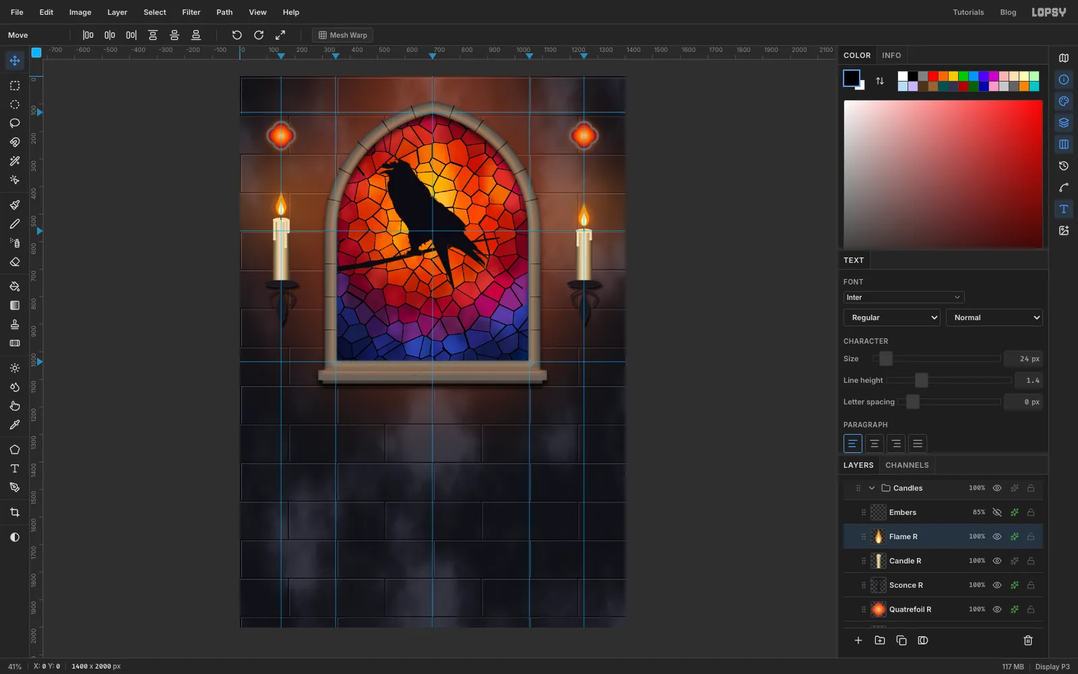Select the paint bucket tool
The height and width of the screenshot is (674, 1078).
tap(15, 286)
